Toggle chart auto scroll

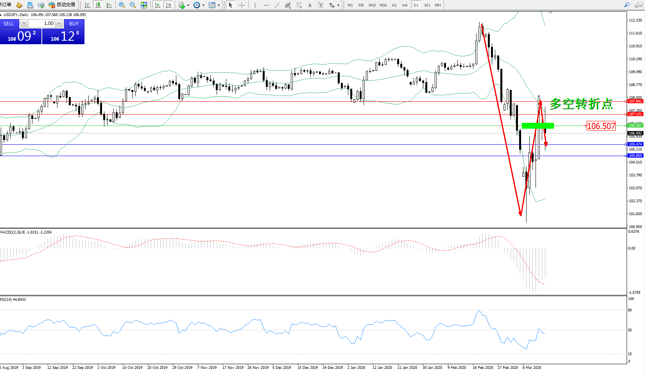[x=158, y=5]
